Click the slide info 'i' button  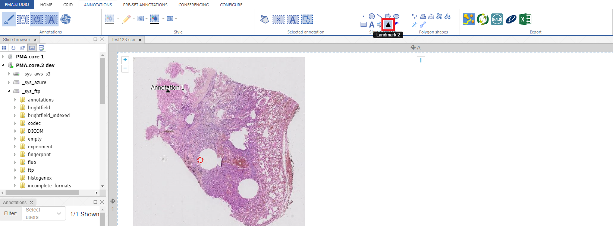pos(421,60)
